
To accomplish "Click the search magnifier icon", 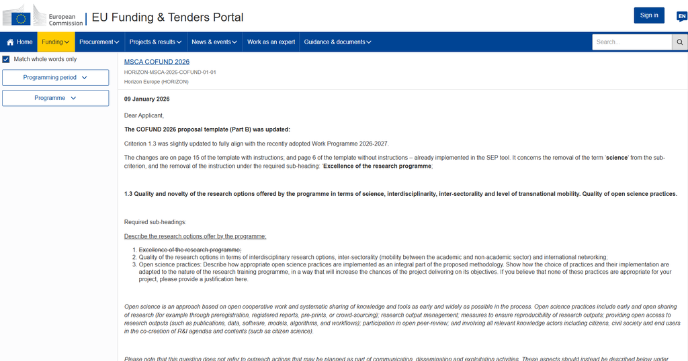I will (680, 42).
